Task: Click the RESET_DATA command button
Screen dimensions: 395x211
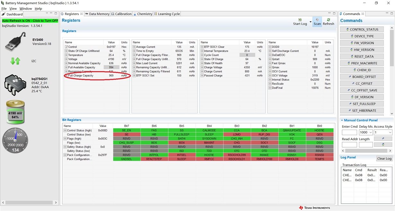Action: tap(362, 56)
